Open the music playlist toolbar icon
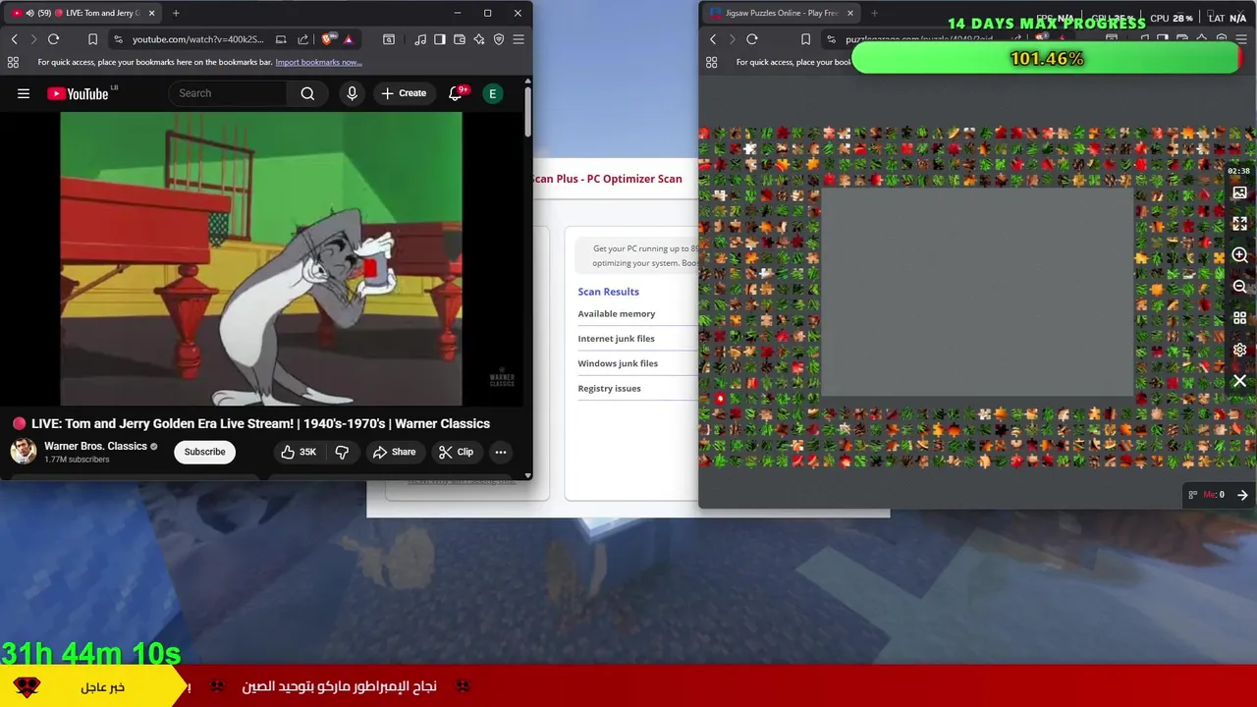The height and width of the screenshot is (707, 1257). pos(420,39)
